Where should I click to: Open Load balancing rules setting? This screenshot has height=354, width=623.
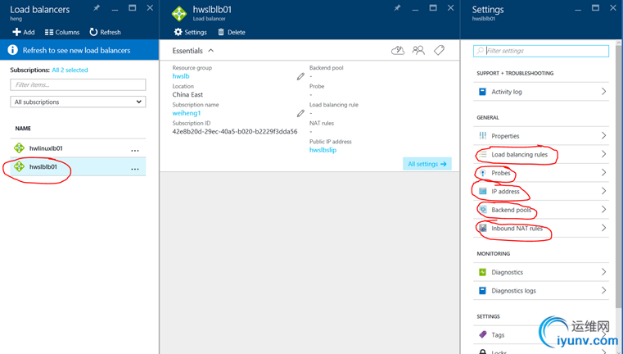click(x=541, y=154)
